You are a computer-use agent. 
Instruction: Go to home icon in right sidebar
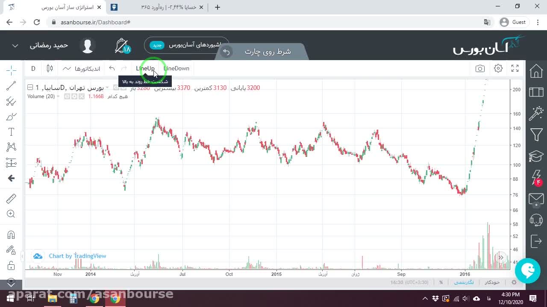click(536, 70)
